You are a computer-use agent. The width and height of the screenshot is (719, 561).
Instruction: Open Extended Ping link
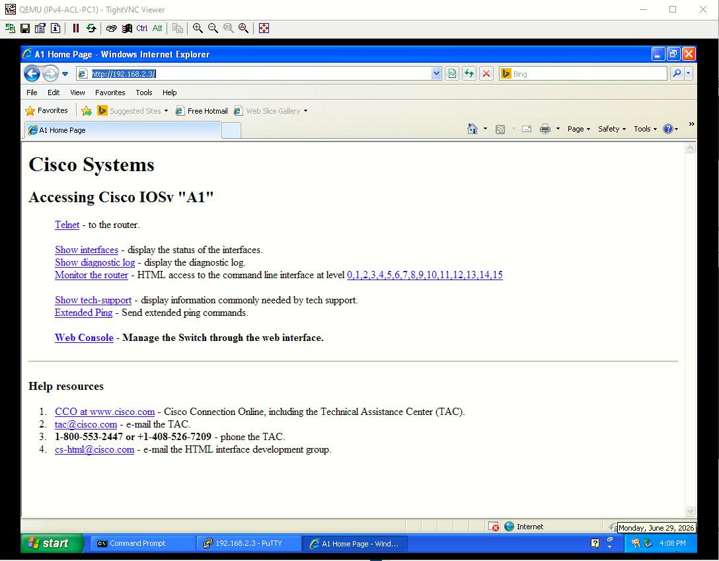click(83, 313)
